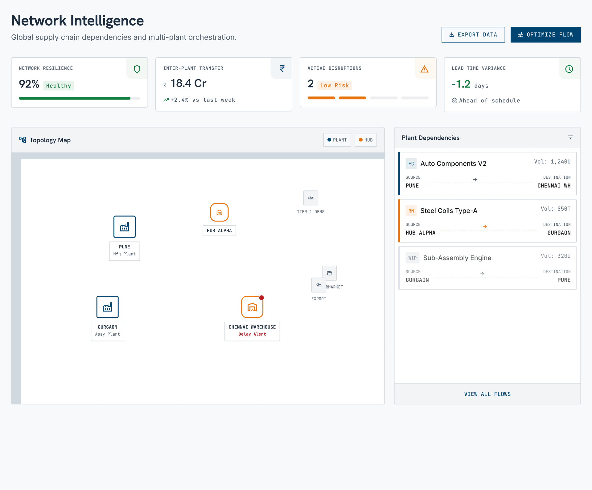Click the red alert dot on Chennai Warehouse
Image resolution: width=592 pixels, height=490 pixels.
pyautogui.click(x=261, y=298)
